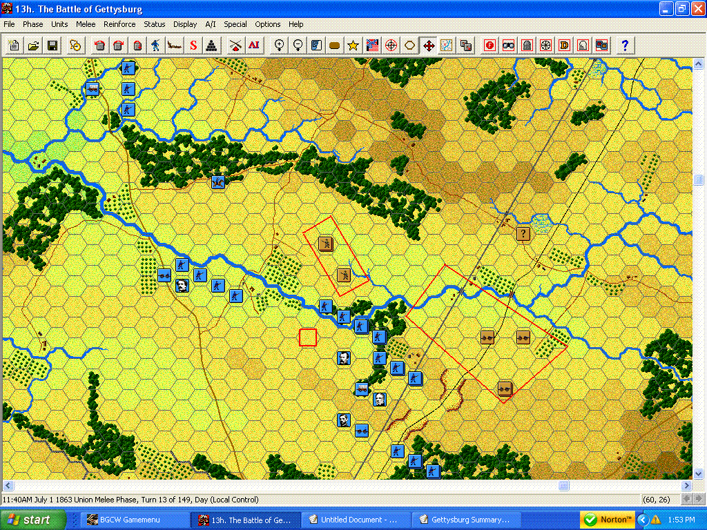707x530 pixels.
Task: Open the Display menu
Action: tap(185, 24)
